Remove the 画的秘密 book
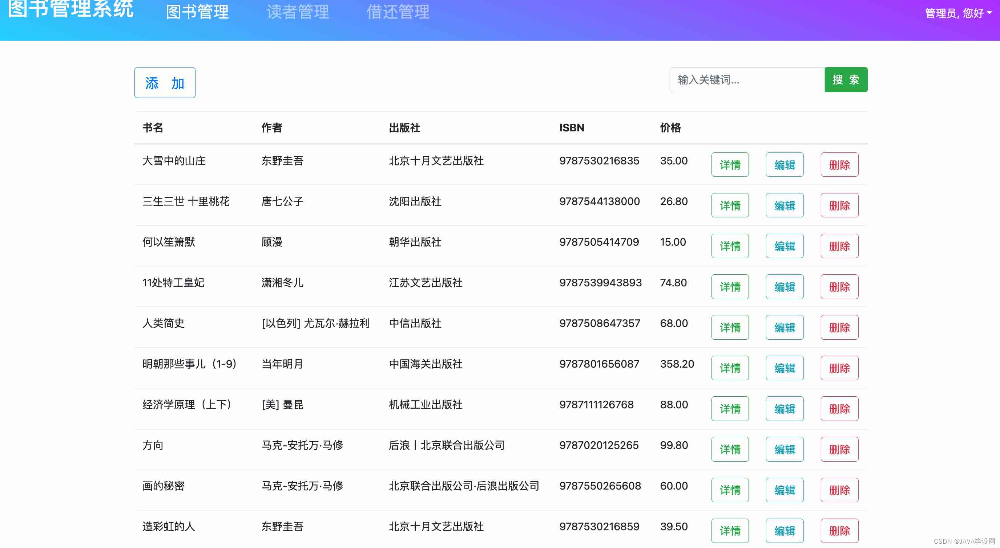The height and width of the screenshot is (548, 1000). click(839, 490)
